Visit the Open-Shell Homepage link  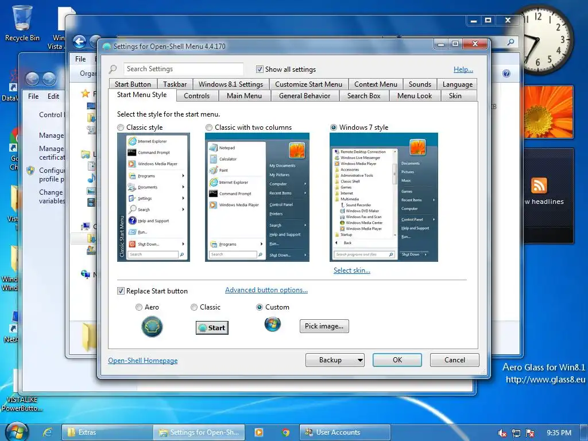tap(143, 361)
